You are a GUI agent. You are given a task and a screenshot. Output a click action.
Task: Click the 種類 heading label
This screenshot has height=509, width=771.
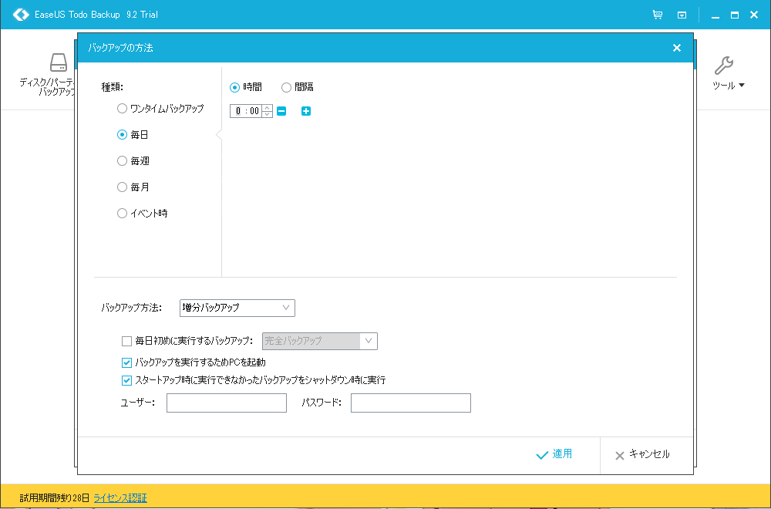112,88
